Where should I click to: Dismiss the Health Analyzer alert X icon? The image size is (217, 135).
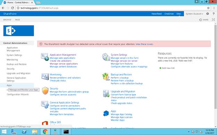coord(41,44)
